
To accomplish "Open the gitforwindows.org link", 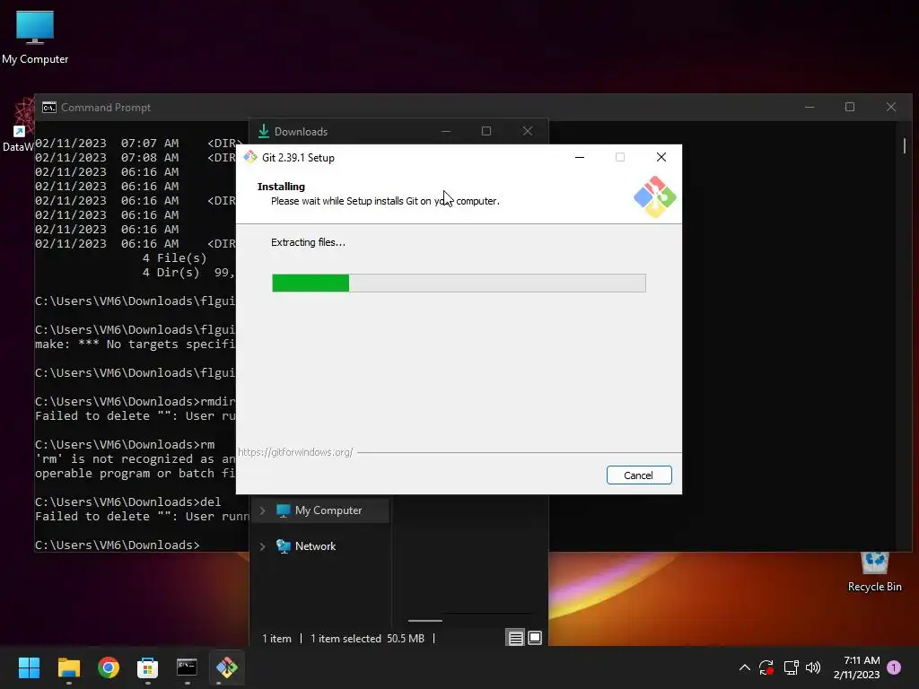I will 295,452.
